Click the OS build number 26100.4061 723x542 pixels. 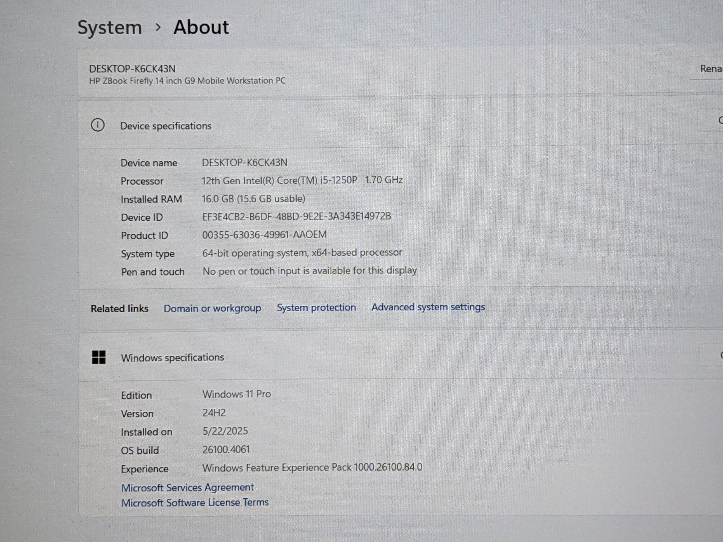click(226, 449)
